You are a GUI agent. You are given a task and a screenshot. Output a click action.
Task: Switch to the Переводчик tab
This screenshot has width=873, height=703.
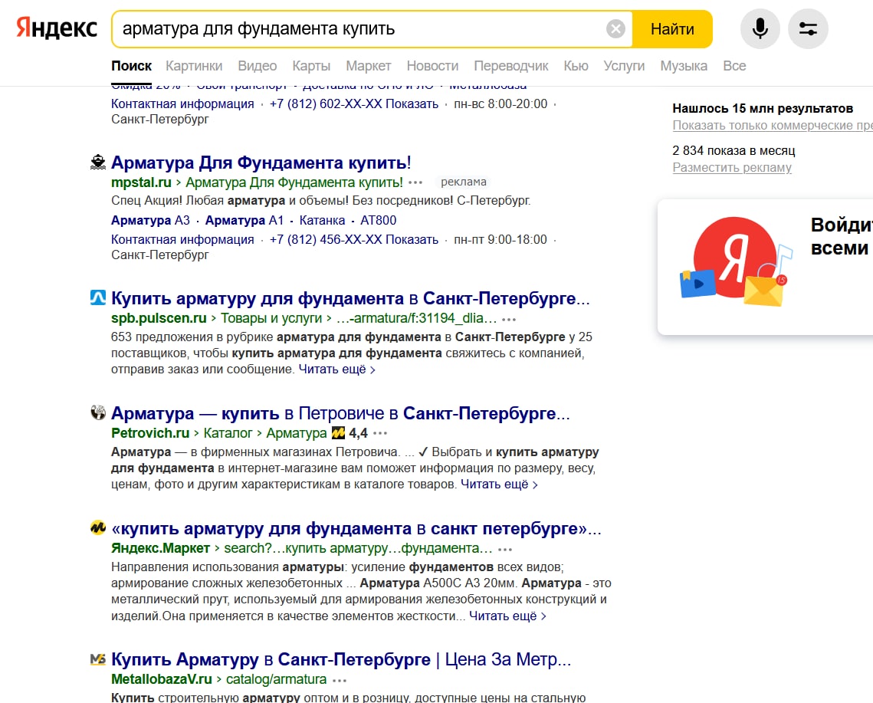pyautogui.click(x=511, y=66)
